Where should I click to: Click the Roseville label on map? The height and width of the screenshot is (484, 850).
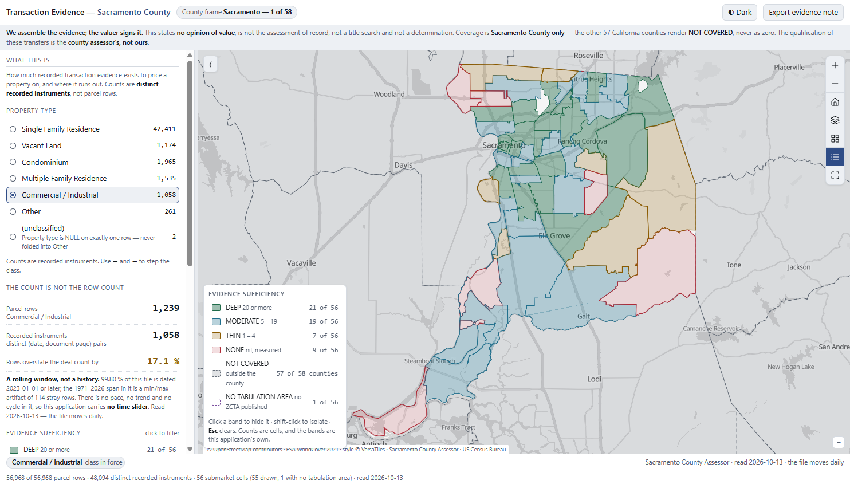point(588,56)
